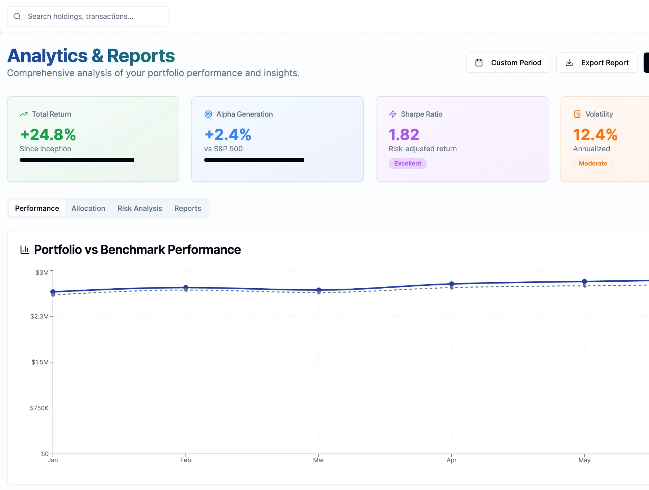The image size is (649, 490).
Task: Click the vs S&P 500 label
Action: tap(224, 149)
